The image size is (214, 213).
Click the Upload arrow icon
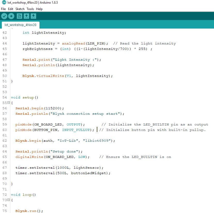point(11,16)
